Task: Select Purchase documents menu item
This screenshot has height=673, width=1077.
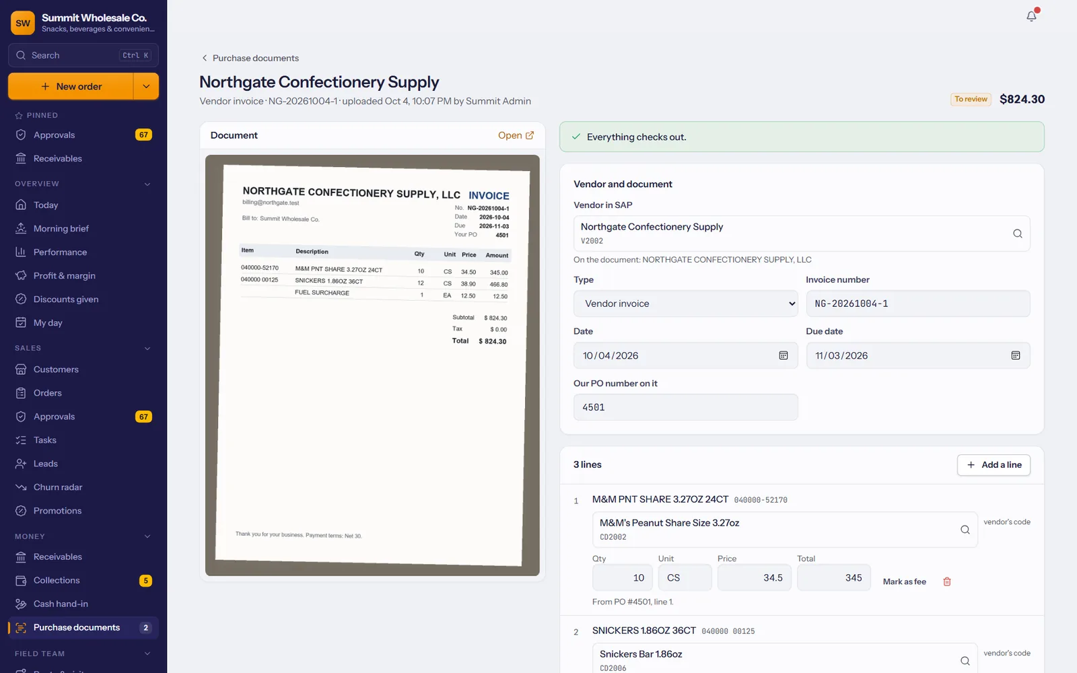Action: point(83,627)
